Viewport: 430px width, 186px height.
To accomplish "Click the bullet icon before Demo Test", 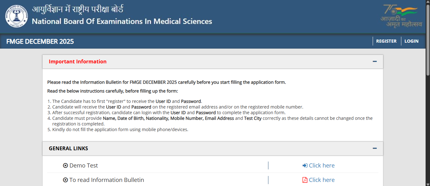I will click(66, 165).
